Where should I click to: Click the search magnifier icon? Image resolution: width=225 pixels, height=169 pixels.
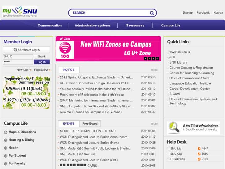152,13
